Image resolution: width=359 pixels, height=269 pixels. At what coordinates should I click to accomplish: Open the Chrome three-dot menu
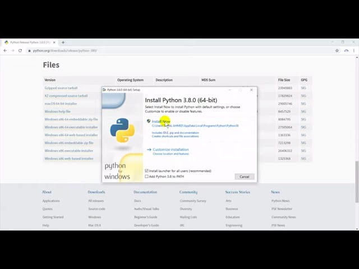click(354, 50)
